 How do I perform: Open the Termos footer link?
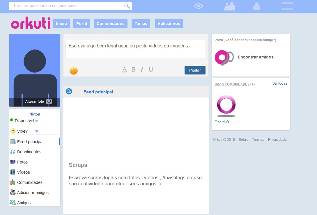[x=258, y=139]
